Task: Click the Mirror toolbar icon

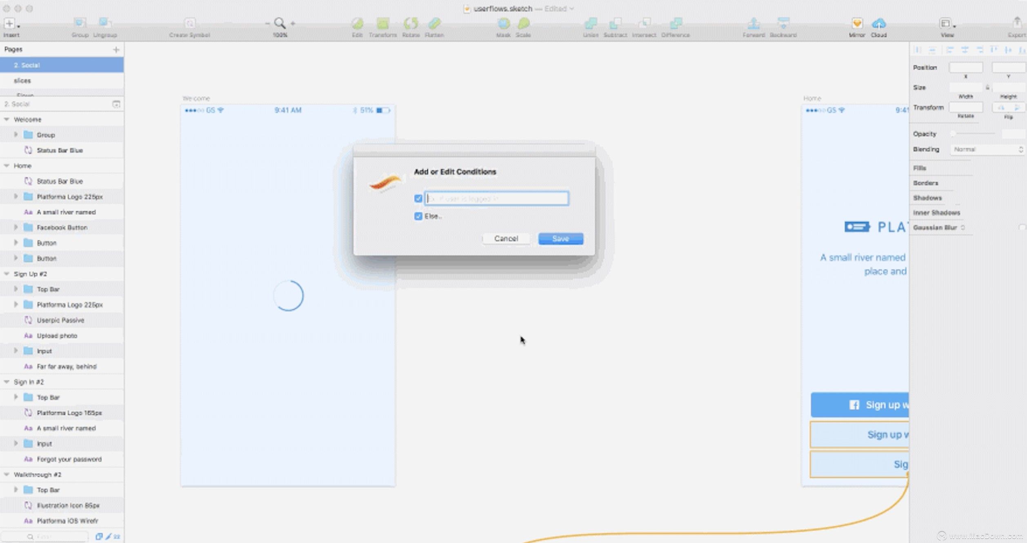Action: point(857,23)
